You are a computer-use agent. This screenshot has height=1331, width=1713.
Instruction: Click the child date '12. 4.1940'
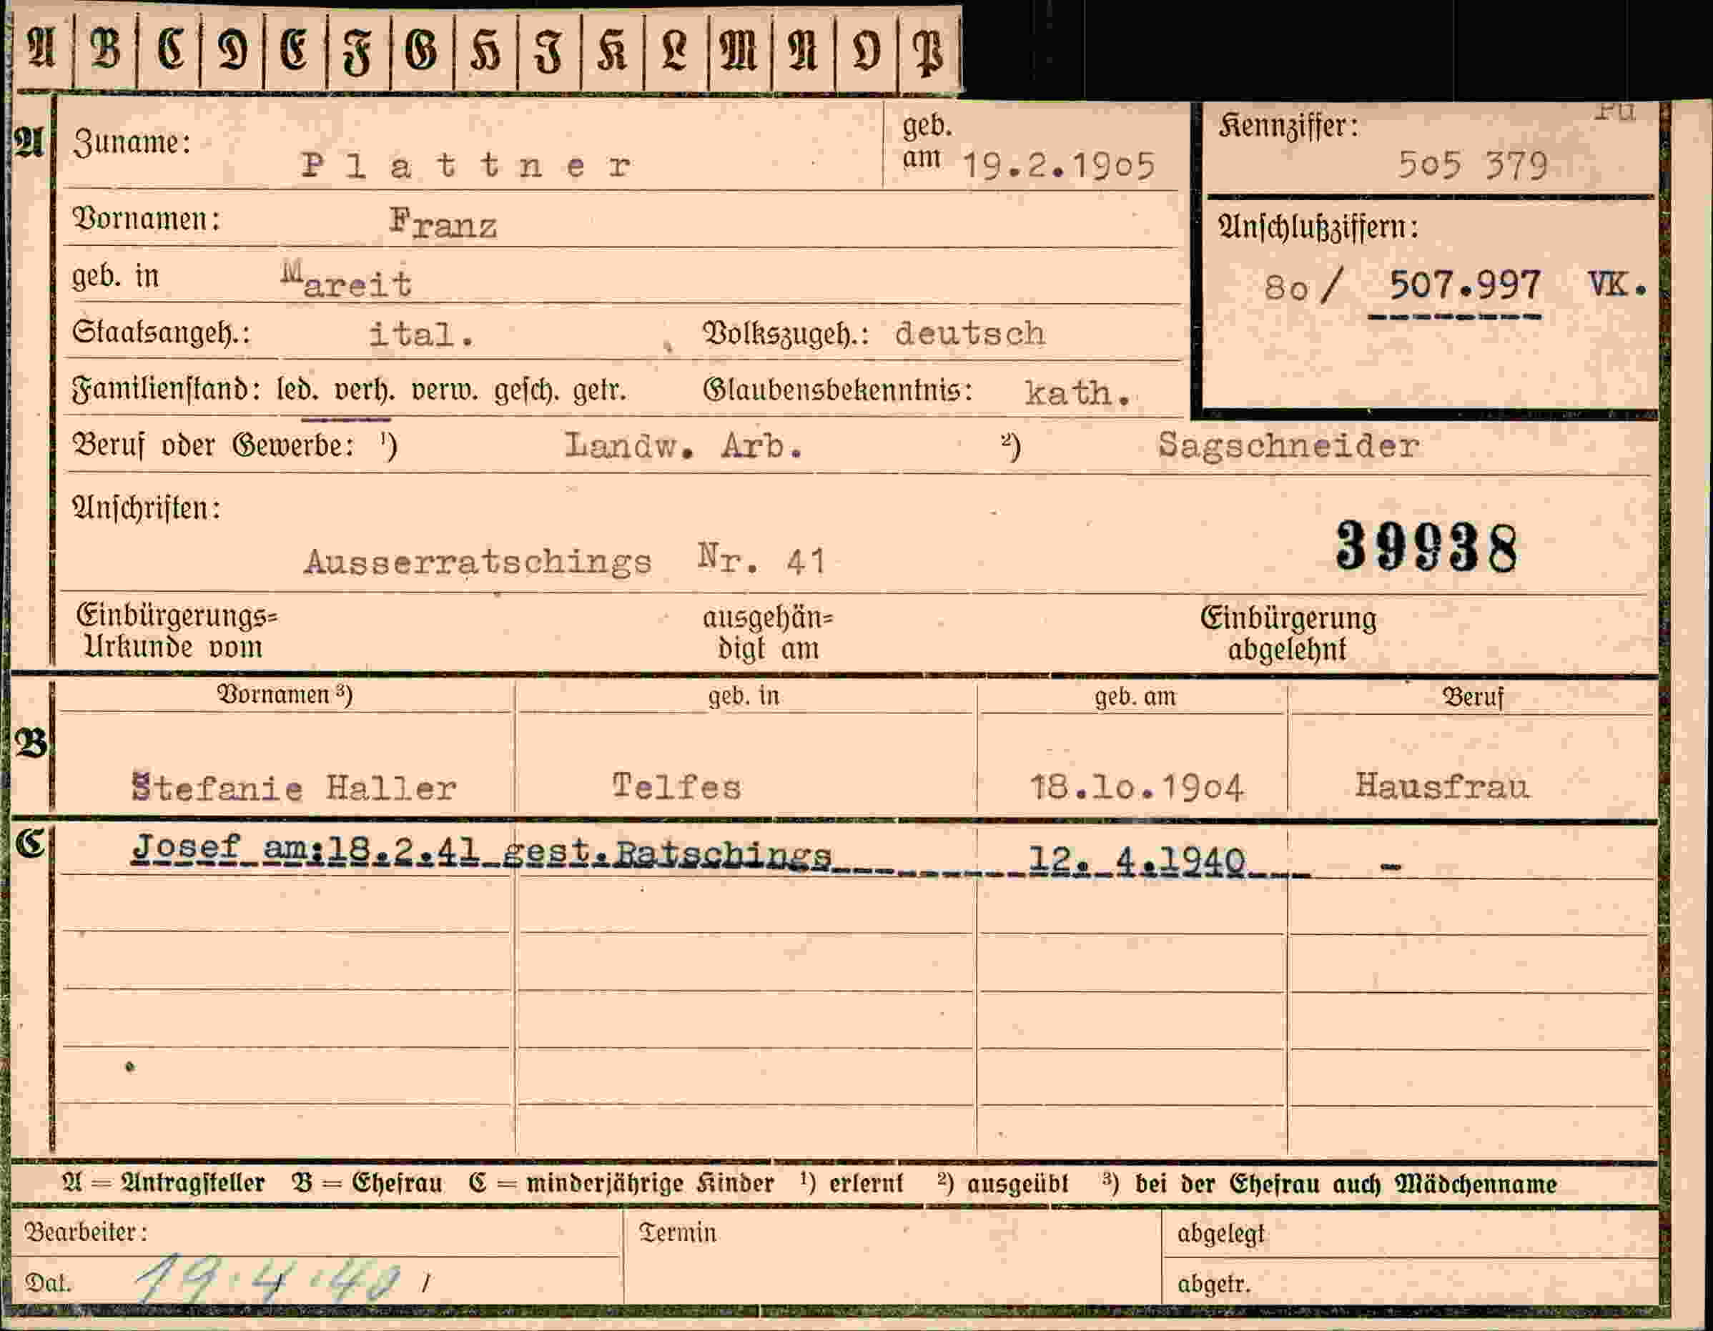click(x=1137, y=860)
